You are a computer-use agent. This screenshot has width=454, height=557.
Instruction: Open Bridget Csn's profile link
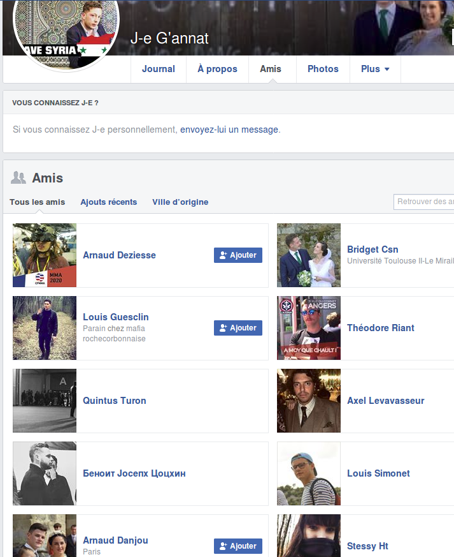coord(372,249)
